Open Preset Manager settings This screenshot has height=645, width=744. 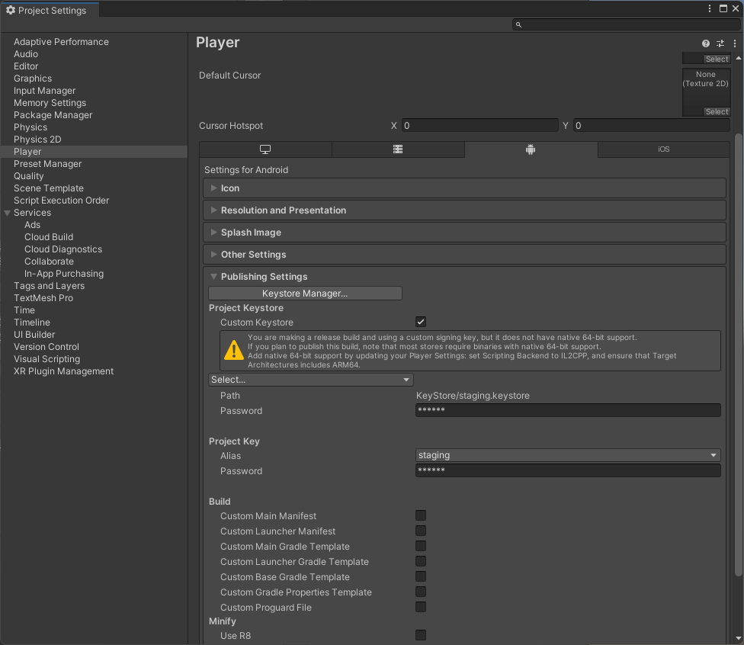(47, 164)
